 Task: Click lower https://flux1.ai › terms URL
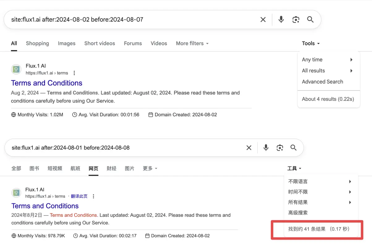pos(45,196)
